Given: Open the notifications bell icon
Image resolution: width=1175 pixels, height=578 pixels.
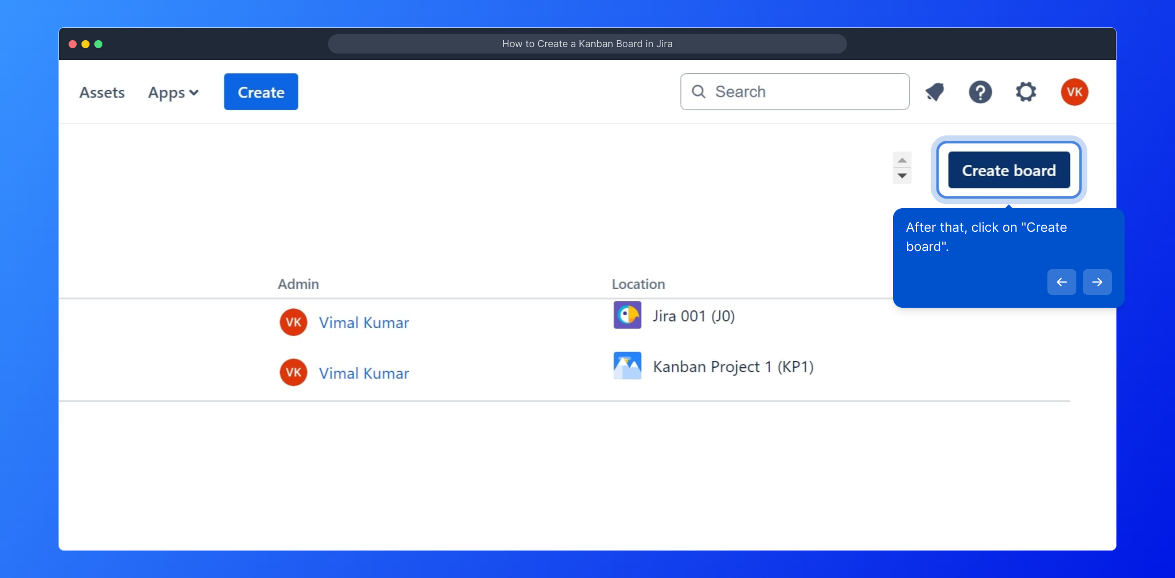Looking at the screenshot, I should (935, 92).
